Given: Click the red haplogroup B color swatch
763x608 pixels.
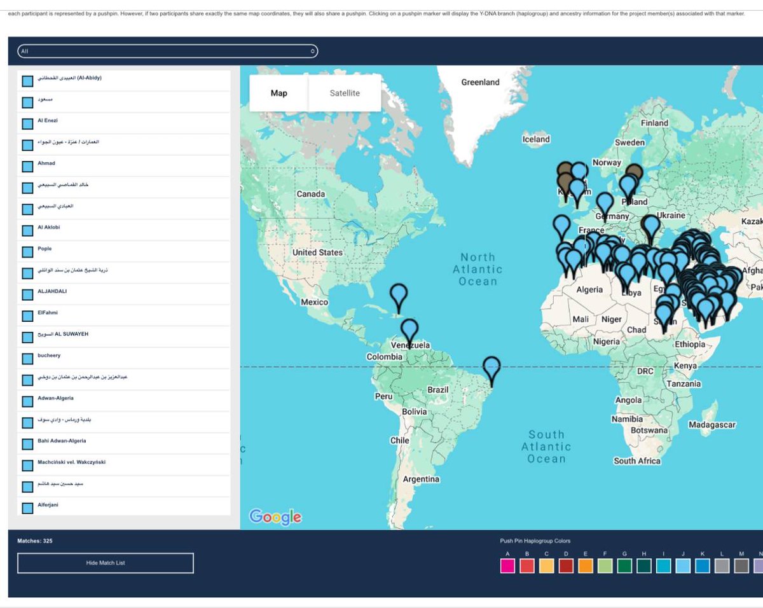Looking at the screenshot, I should 527,566.
